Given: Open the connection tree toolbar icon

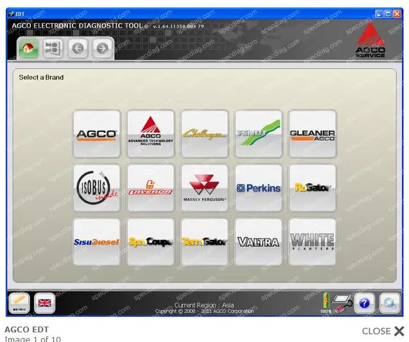Looking at the screenshot, I should pos(53,48).
